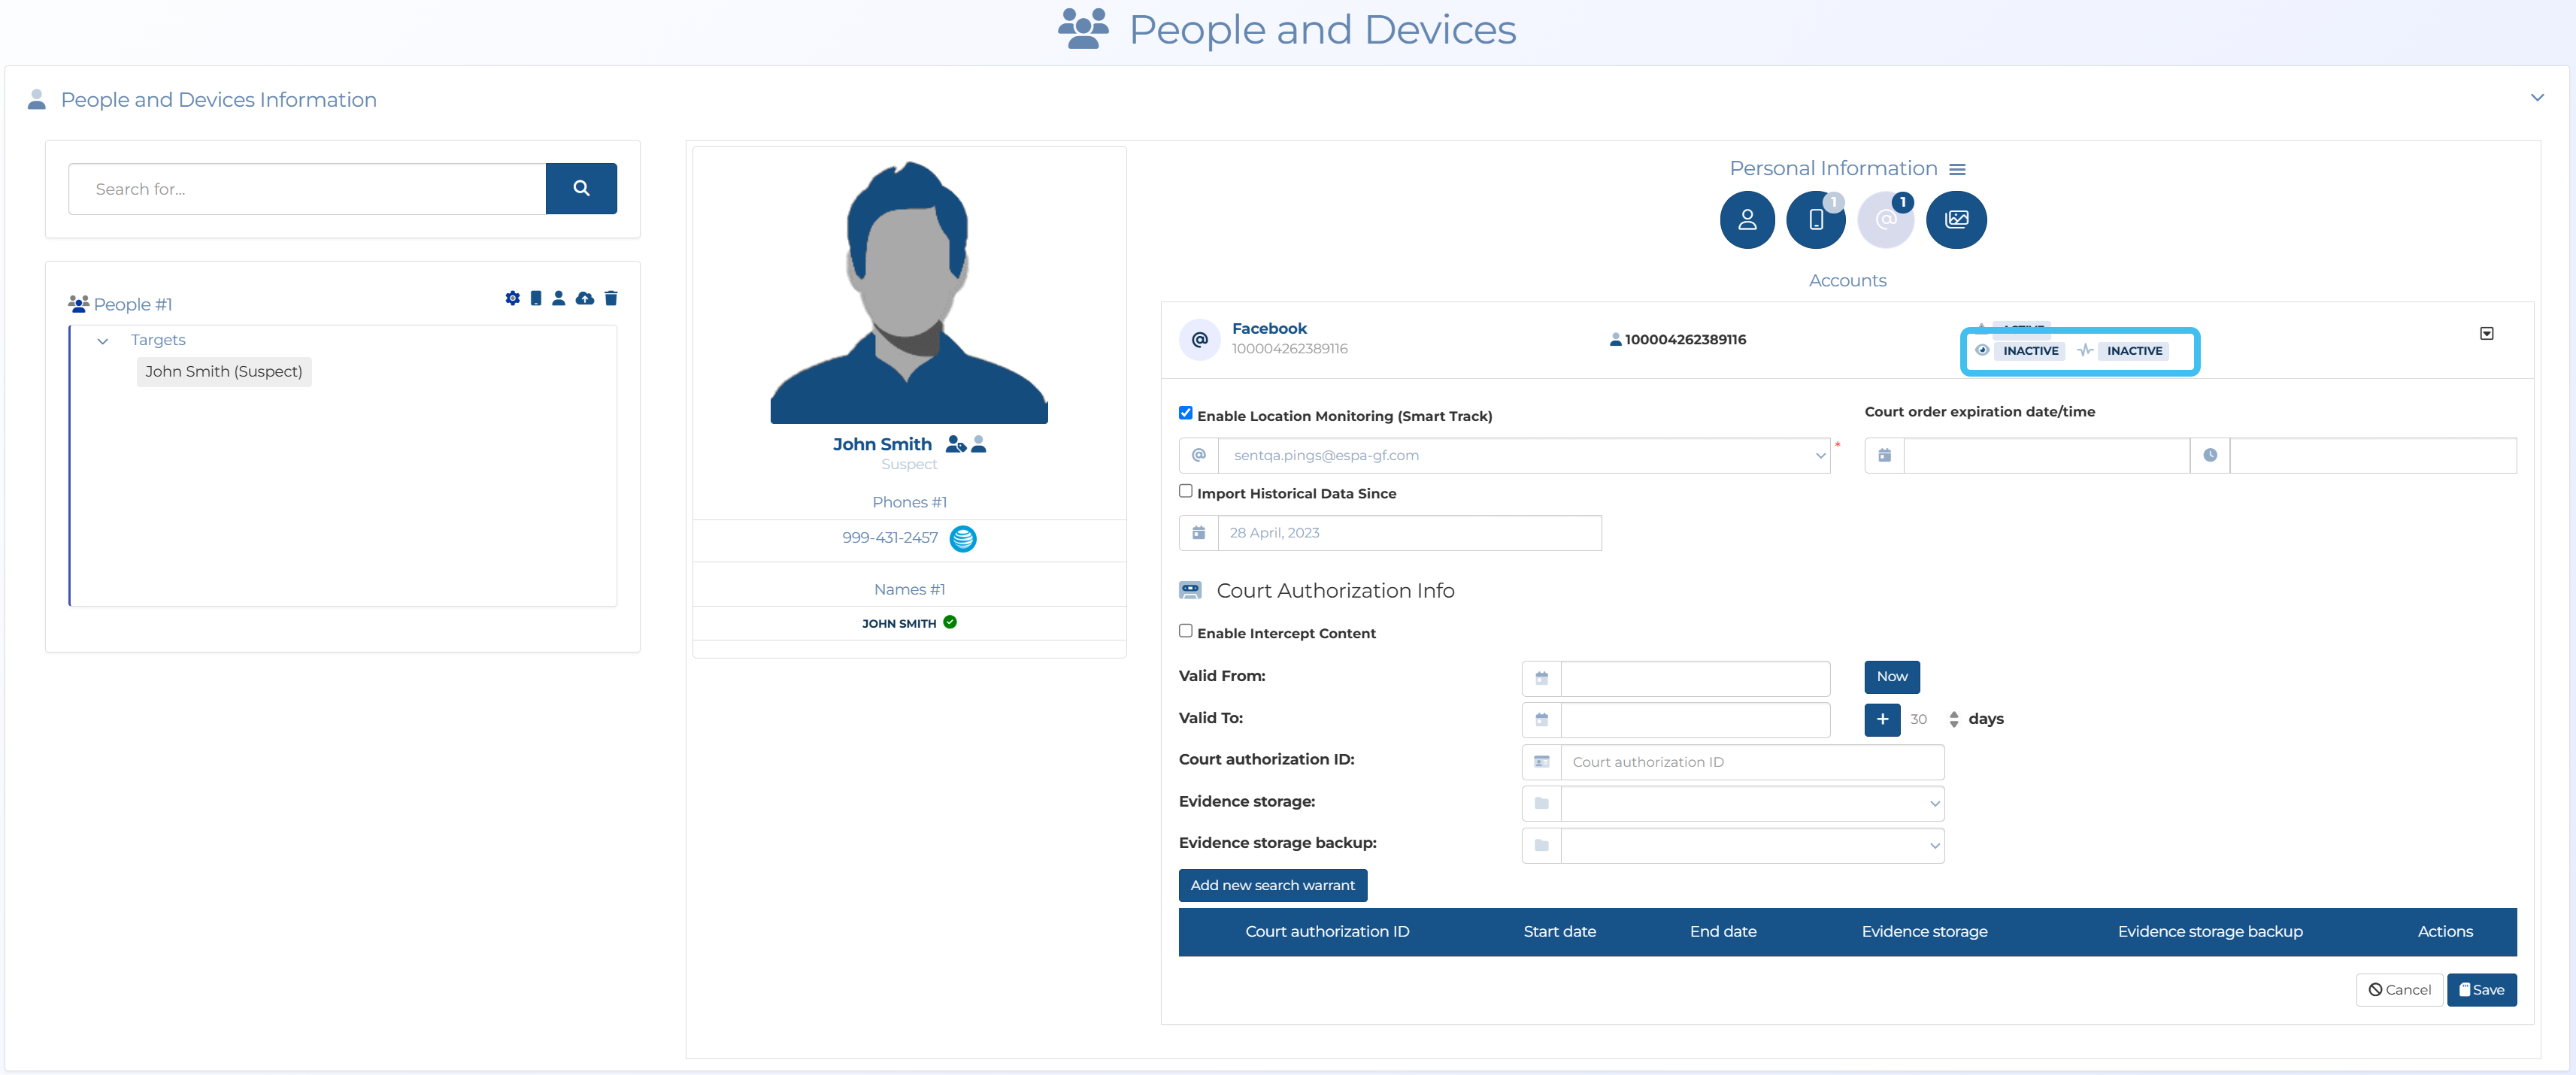Screen dimensions: 2576x1075
Task: Click the Court authorization ID field
Action: 1751,762
